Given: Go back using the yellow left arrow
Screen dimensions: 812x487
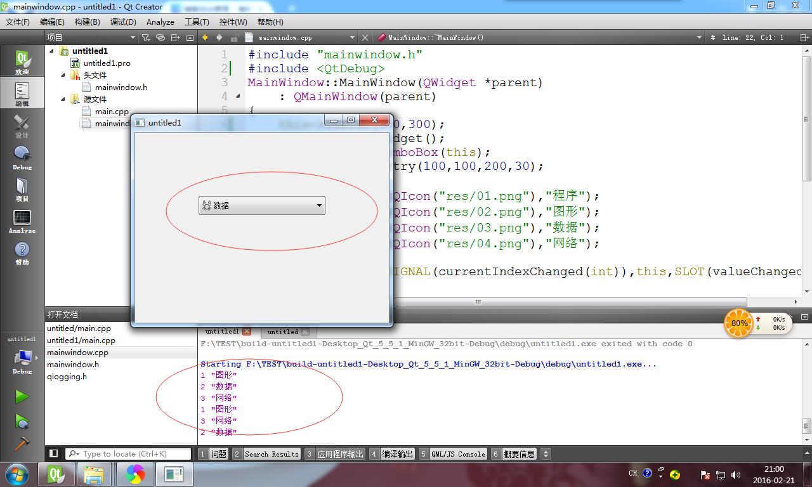Looking at the screenshot, I should (x=205, y=37).
